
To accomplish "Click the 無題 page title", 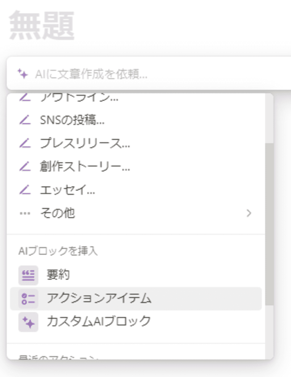I will click(42, 25).
